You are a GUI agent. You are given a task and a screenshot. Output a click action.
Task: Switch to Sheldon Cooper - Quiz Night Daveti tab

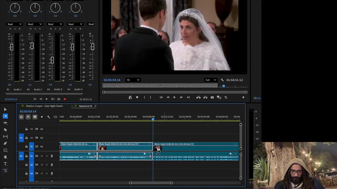click(44, 106)
